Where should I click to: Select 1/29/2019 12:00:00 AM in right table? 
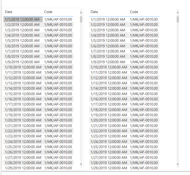click(x=109, y=168)
